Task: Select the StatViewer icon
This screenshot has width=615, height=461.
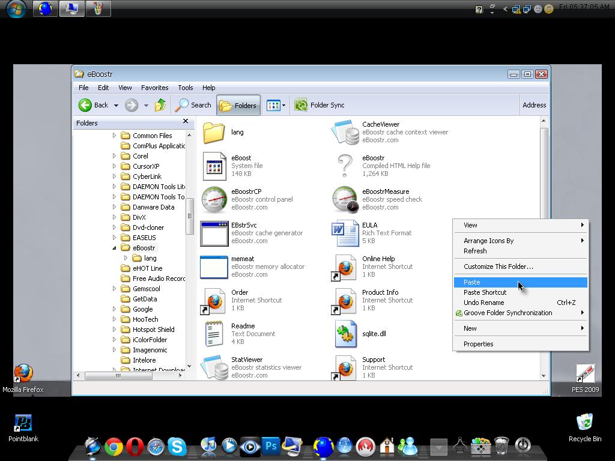Action: point(214,367)
